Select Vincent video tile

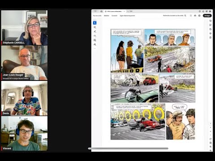24,133
